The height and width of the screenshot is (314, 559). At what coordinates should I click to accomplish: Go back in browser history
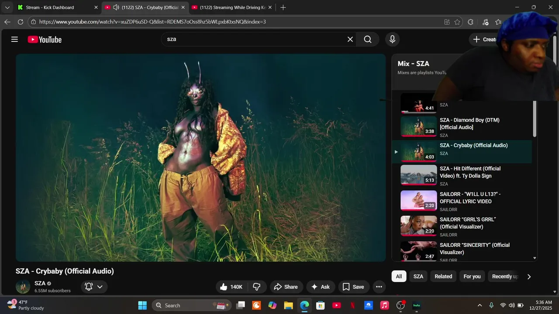click(x=7, y=22)
